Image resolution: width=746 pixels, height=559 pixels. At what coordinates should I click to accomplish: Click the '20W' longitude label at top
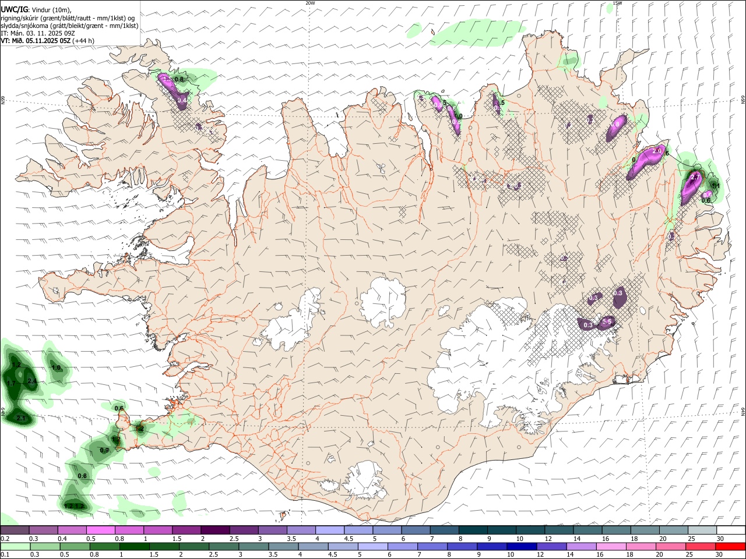tap(310, 3)
